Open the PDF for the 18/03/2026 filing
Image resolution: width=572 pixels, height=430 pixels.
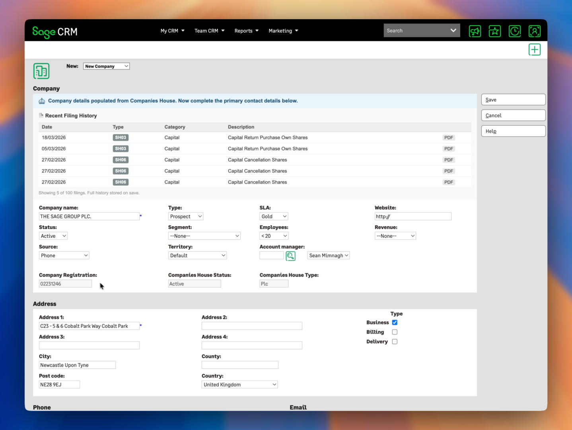(448, 137)
